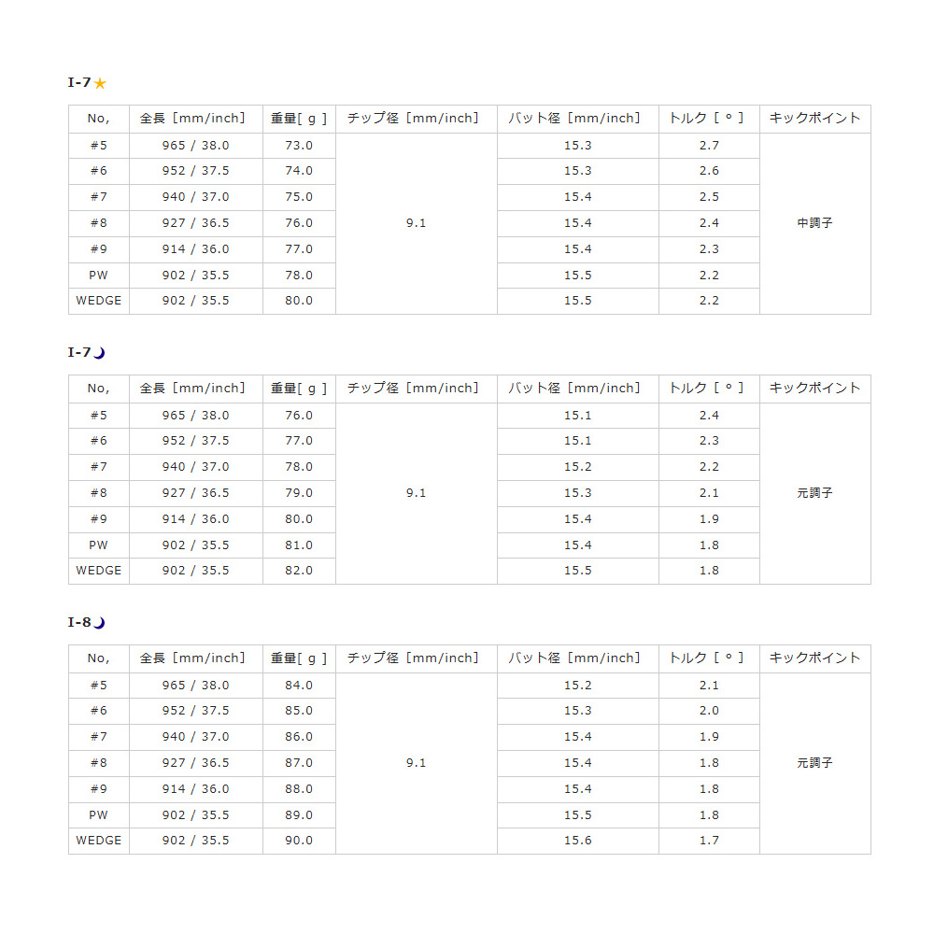Select the 1.7 torque cell in the I-8 table
This screenshot has height=934, width=934.
pos(709,841)
